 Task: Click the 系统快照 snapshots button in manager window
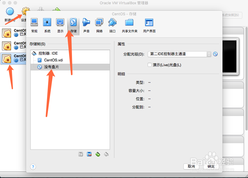232,15
